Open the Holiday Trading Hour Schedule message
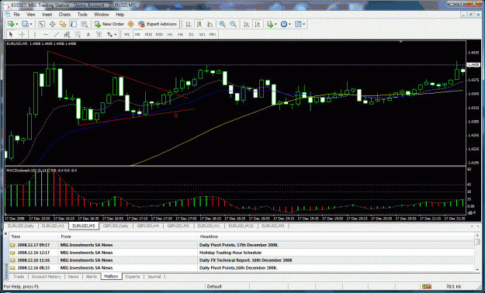The image size is (485, 293). pos(241,253)
